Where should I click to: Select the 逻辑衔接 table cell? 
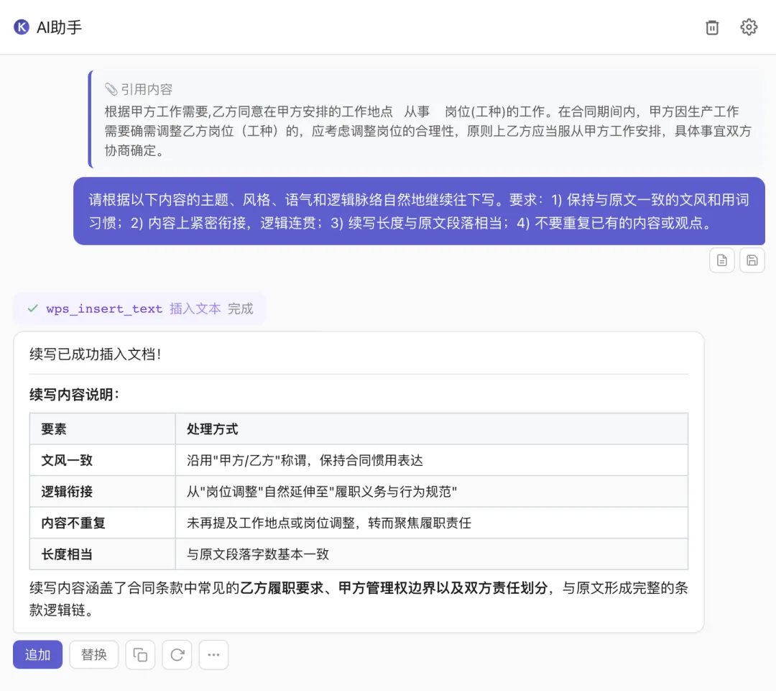click(103, 491)
